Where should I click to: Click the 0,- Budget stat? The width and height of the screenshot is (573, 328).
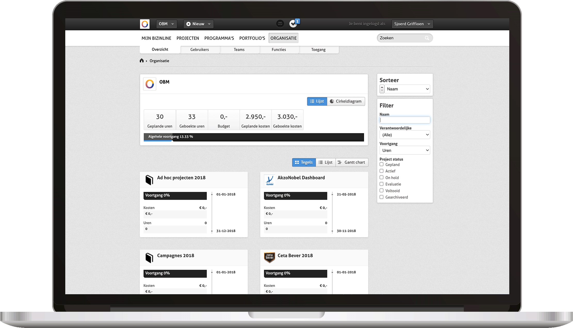click(224, 120)
